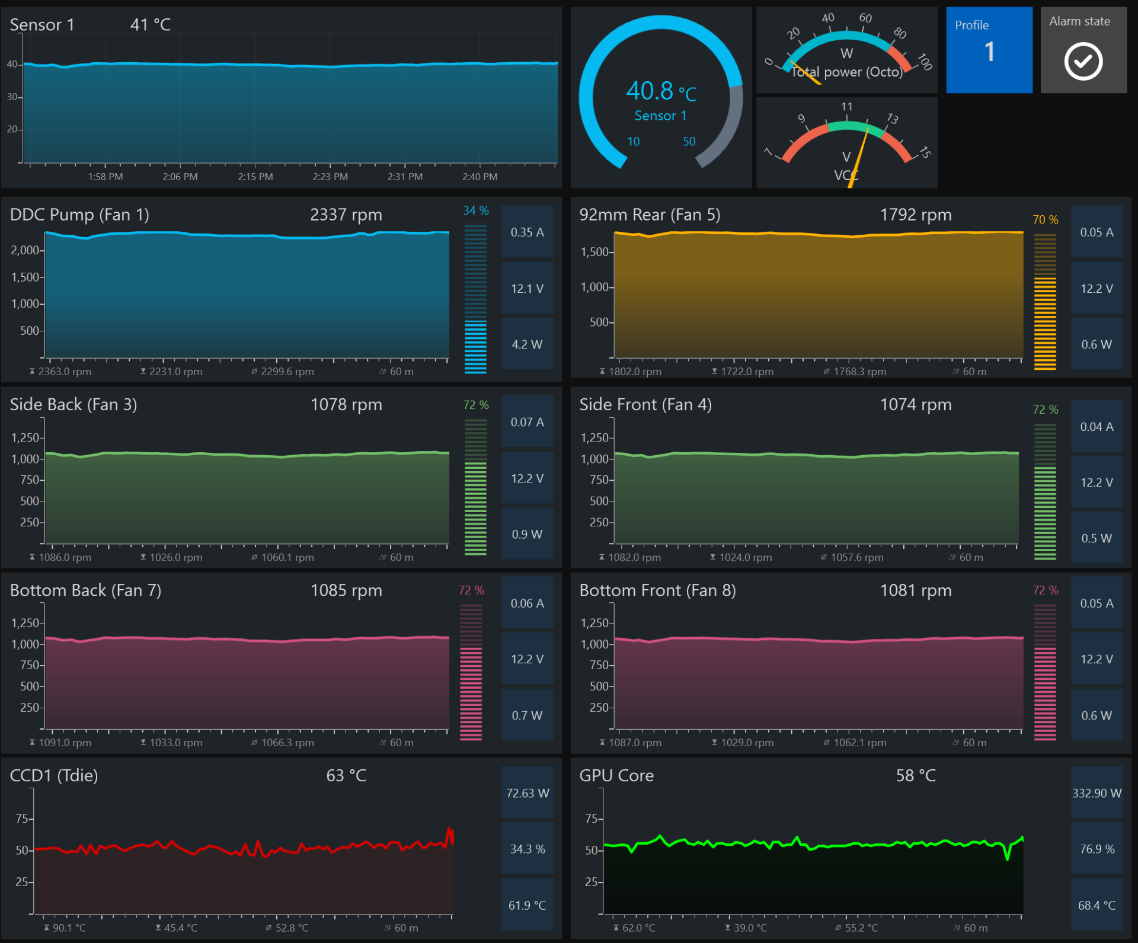Screen dimensions: 1138x943
Task: Click the Profile 1 tile
Action: point(989,50)
